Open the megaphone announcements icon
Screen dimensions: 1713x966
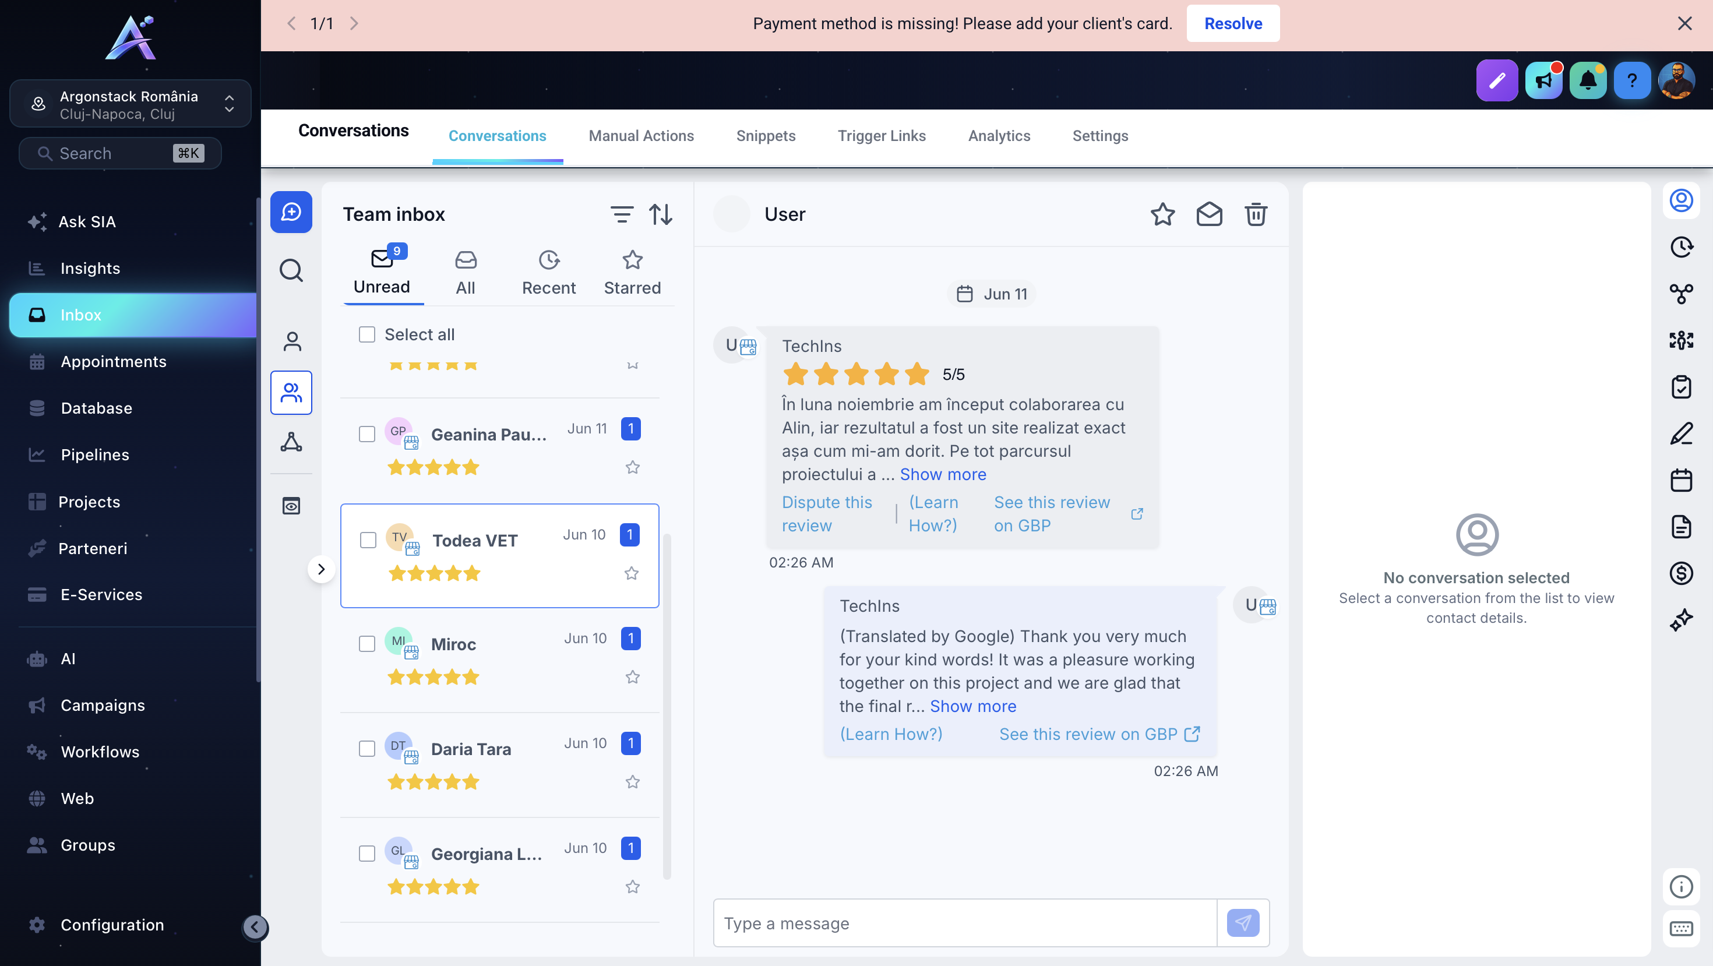[1543, 80]
